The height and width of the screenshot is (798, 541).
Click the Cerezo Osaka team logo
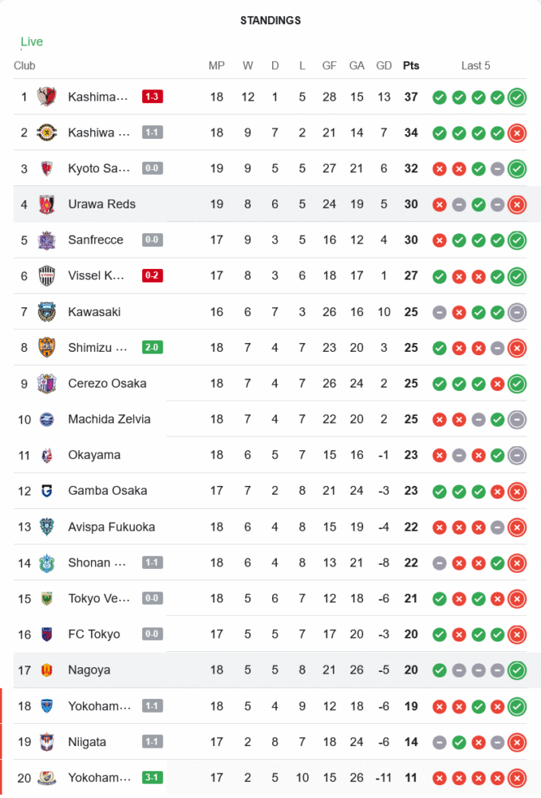(47, 384)
